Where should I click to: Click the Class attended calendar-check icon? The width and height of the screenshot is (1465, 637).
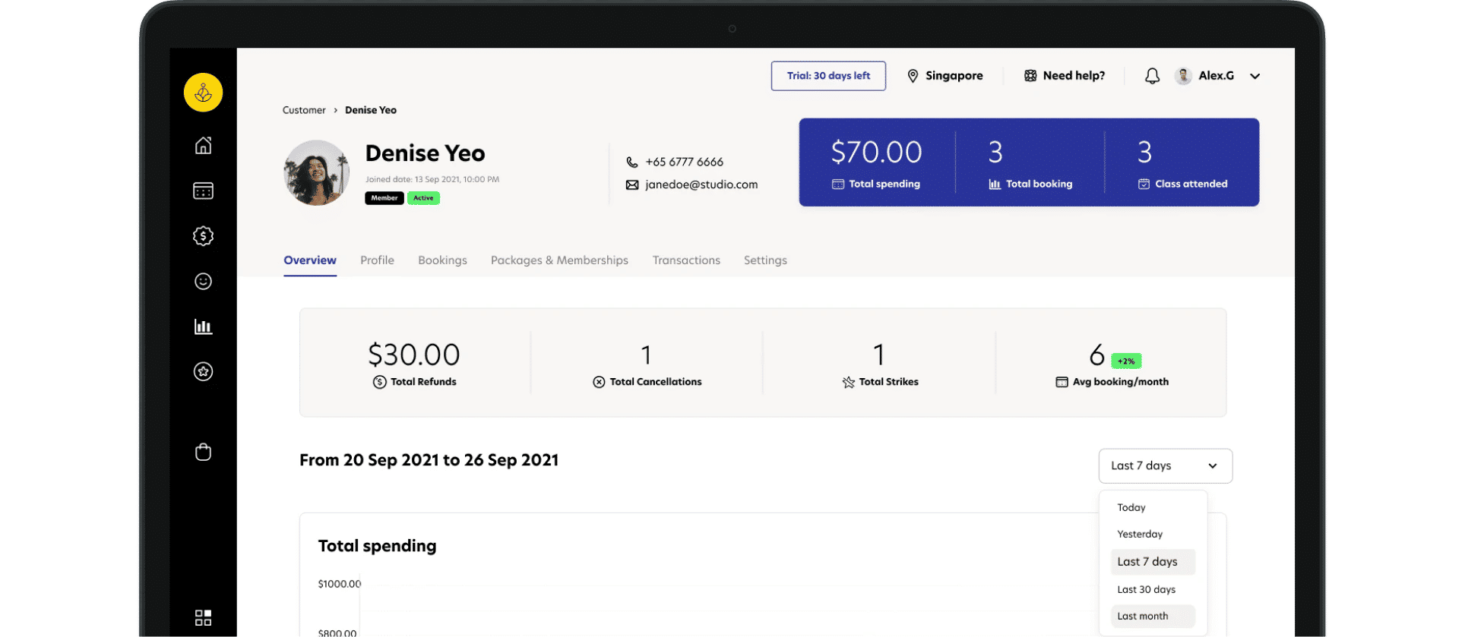click(1144, 184)
